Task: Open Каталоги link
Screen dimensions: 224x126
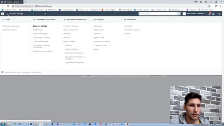Action: click(x=97, y=34)
